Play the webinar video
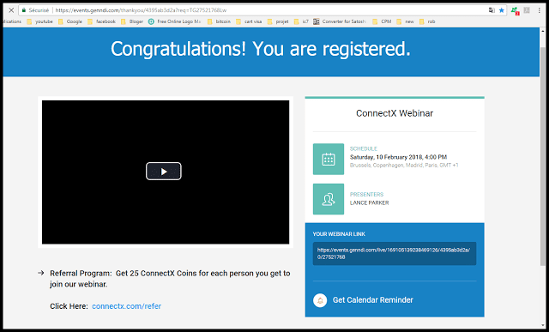This screenshot has width=549, height=332. (164, 172)
